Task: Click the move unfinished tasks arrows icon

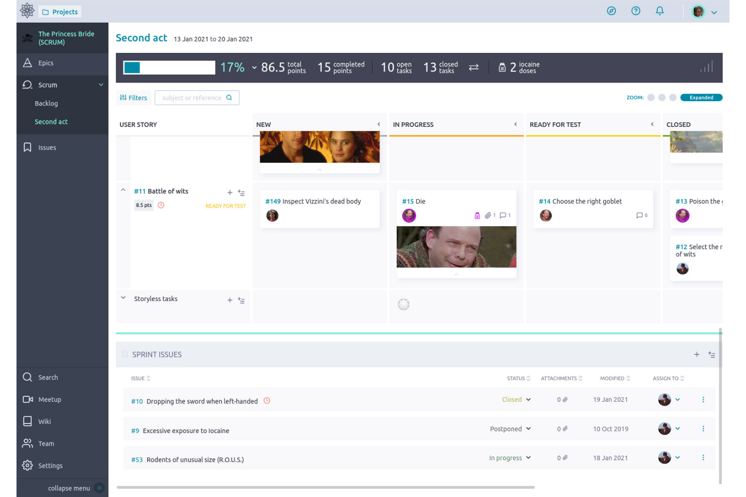Action: [x=473, y=67]
